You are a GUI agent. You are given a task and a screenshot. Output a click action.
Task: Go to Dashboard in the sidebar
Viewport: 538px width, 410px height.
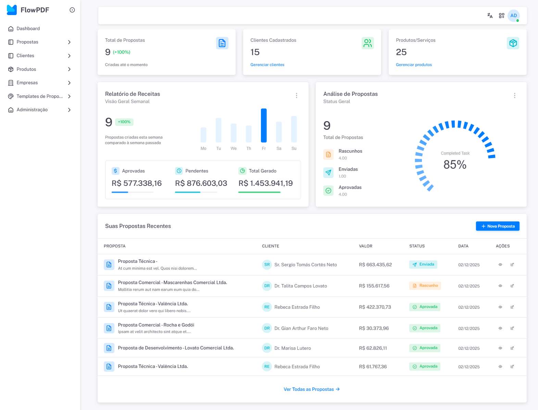[28, 29]
